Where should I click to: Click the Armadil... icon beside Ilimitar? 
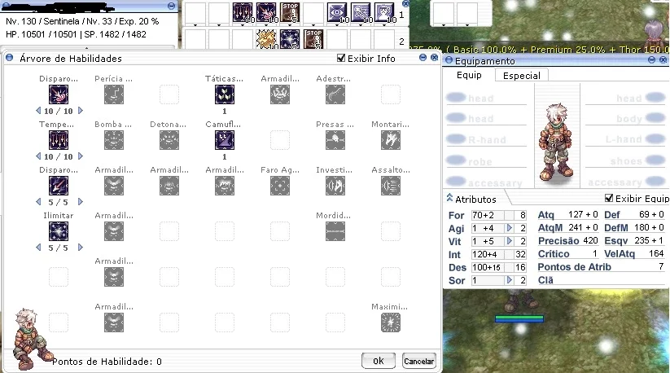[114, 231]
